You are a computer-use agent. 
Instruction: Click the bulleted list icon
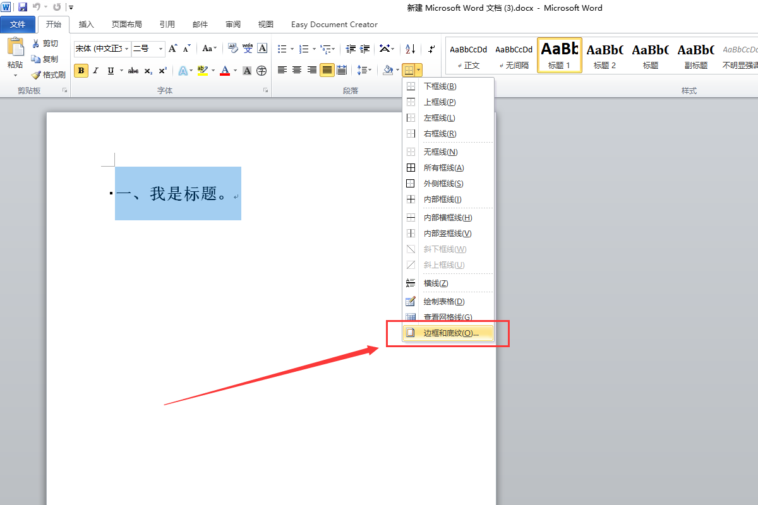(282, 49)
